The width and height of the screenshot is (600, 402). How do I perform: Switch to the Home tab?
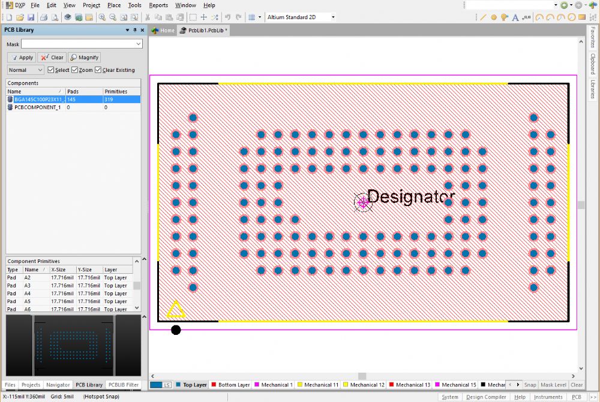[x=163, y=30]
